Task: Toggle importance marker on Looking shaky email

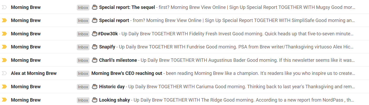Action: (x=4, y=100)
